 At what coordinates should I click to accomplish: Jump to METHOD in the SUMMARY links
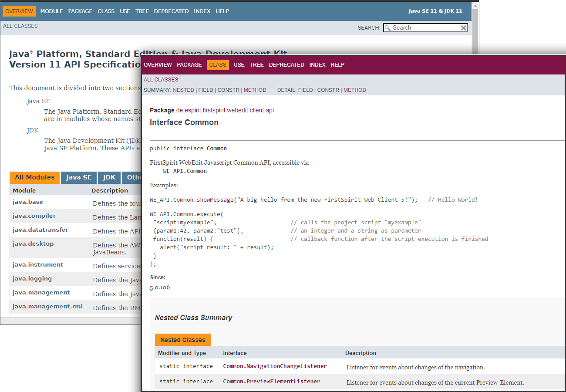[255, 90]
